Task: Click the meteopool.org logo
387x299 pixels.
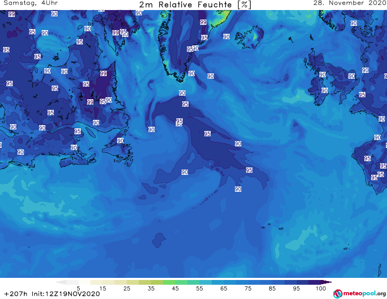Action: (x=360, y=294)
